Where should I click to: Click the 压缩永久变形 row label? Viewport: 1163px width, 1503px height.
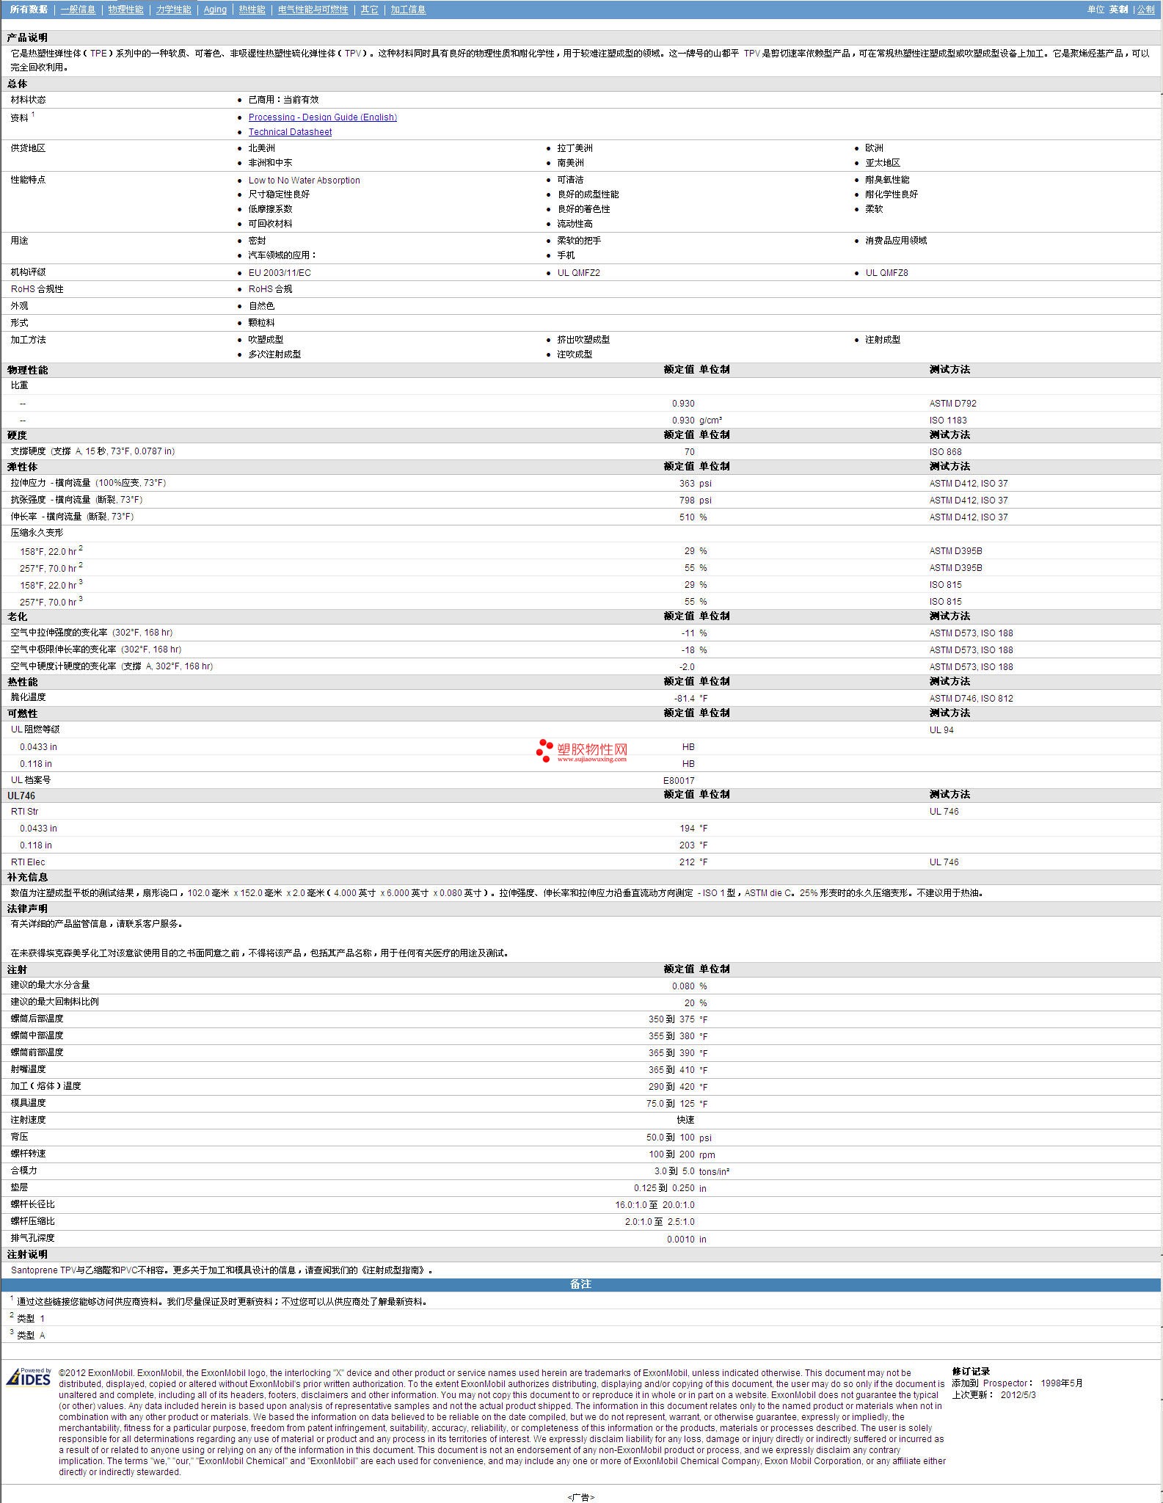[37, 533]
